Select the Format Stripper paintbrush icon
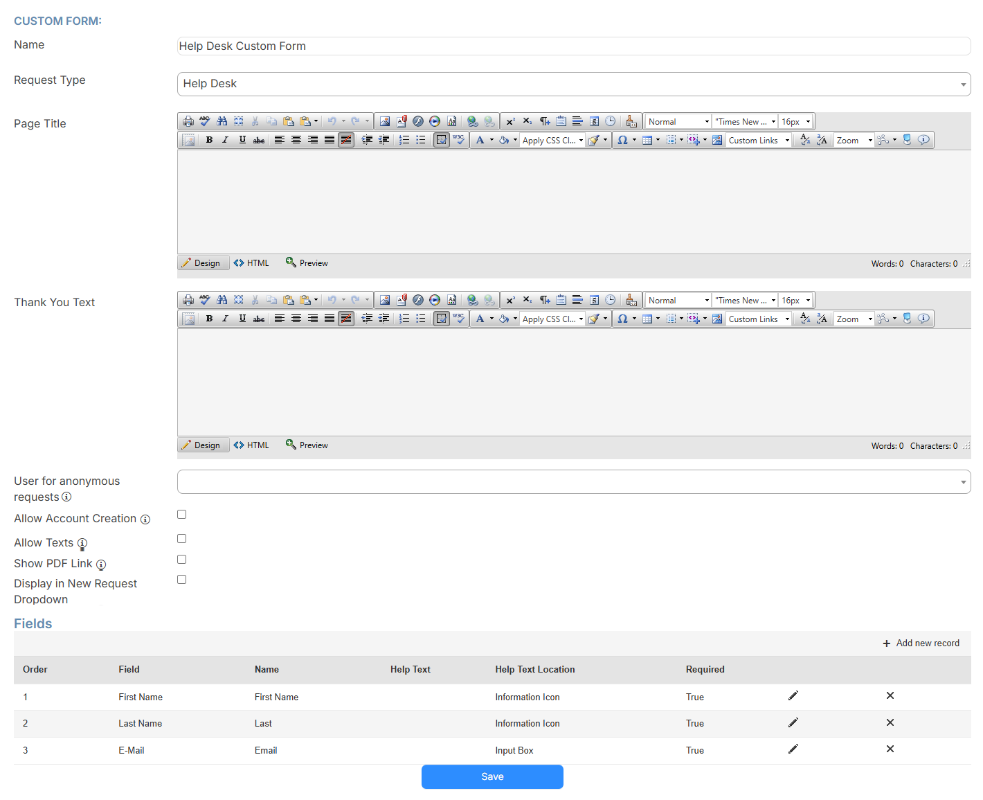 pos(595,140)
